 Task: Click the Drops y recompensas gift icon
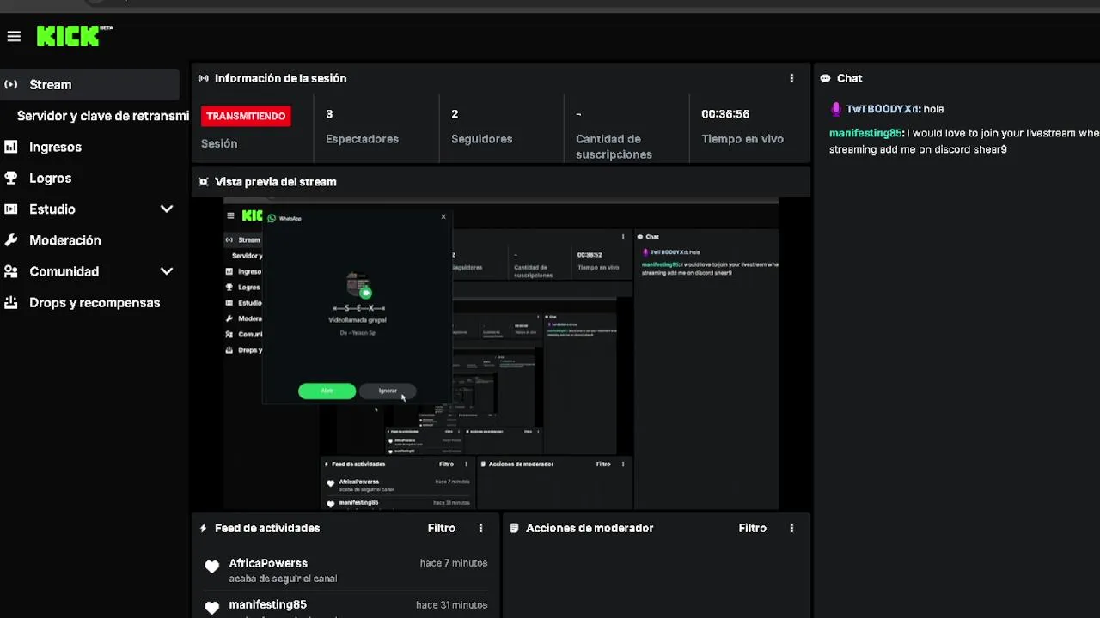(x=11, y=302)
